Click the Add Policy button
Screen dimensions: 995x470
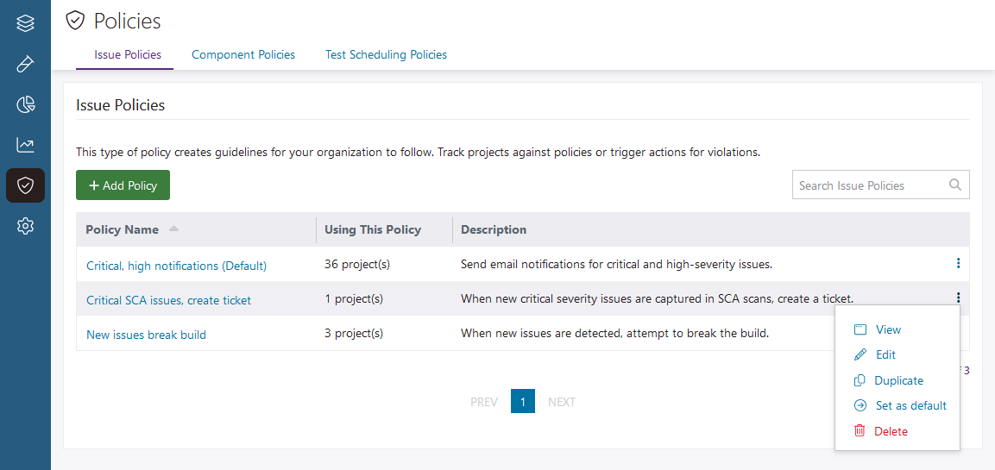pos(123,185)
